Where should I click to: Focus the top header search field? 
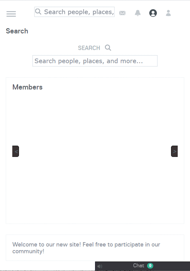(74, 12)
